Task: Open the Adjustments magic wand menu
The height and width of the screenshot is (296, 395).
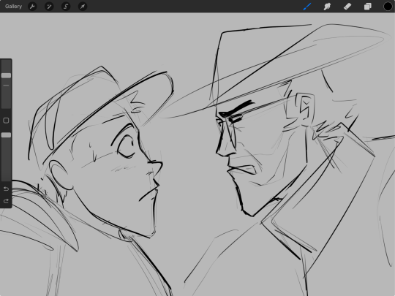Action: [49, 7]
